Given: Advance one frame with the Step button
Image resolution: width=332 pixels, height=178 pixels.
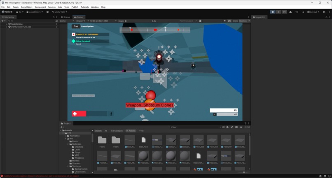Looking at the screenshot, I should (x=284, y=12).
